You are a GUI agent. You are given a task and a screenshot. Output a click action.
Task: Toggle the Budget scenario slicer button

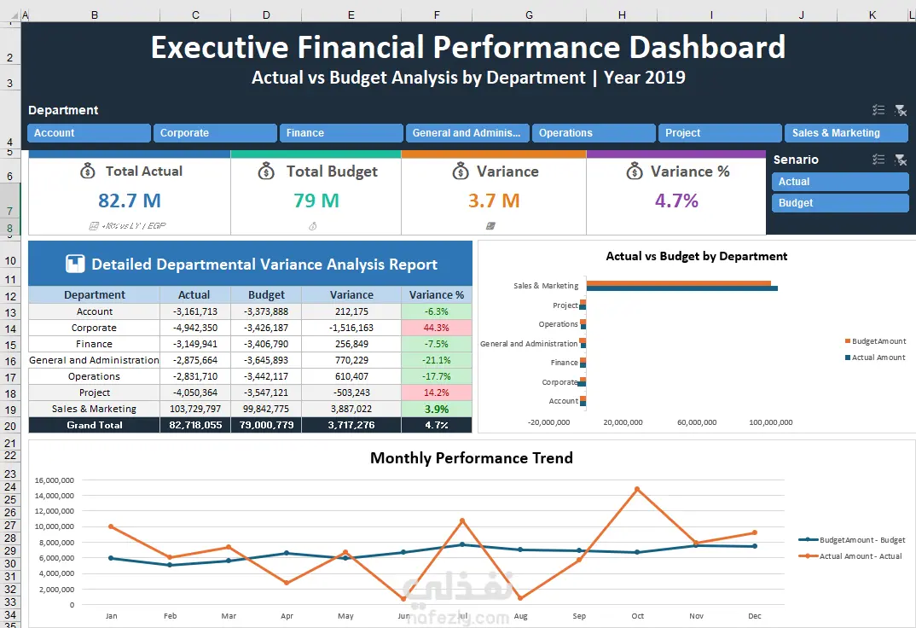pyautogui.click(x=840, y=203)
